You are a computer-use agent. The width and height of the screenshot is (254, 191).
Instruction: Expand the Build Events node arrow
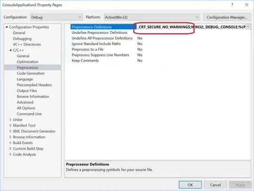(10, 143)
